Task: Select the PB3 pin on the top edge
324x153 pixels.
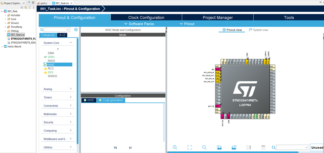Action: [246, 62]
